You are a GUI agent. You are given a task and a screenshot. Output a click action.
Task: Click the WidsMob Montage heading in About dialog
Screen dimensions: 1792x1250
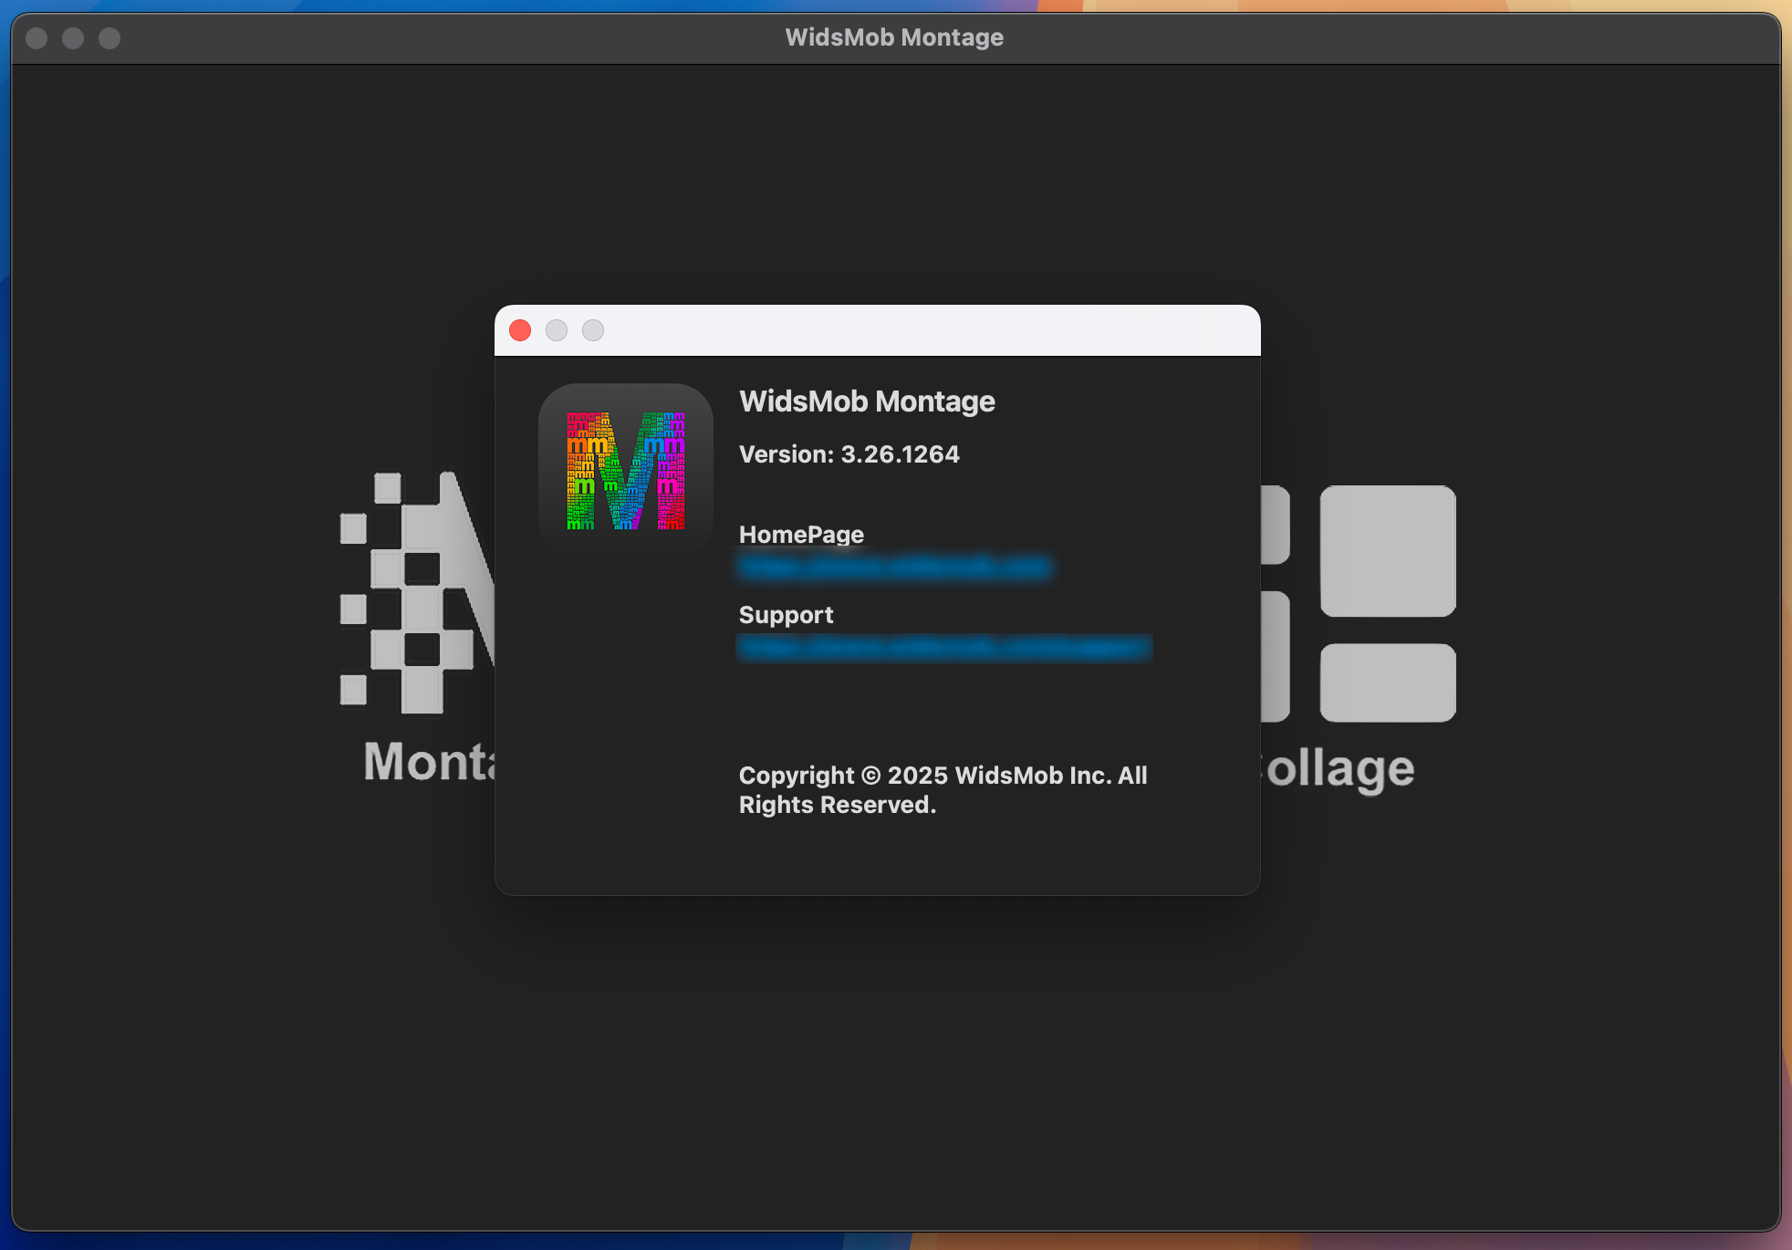867,401
